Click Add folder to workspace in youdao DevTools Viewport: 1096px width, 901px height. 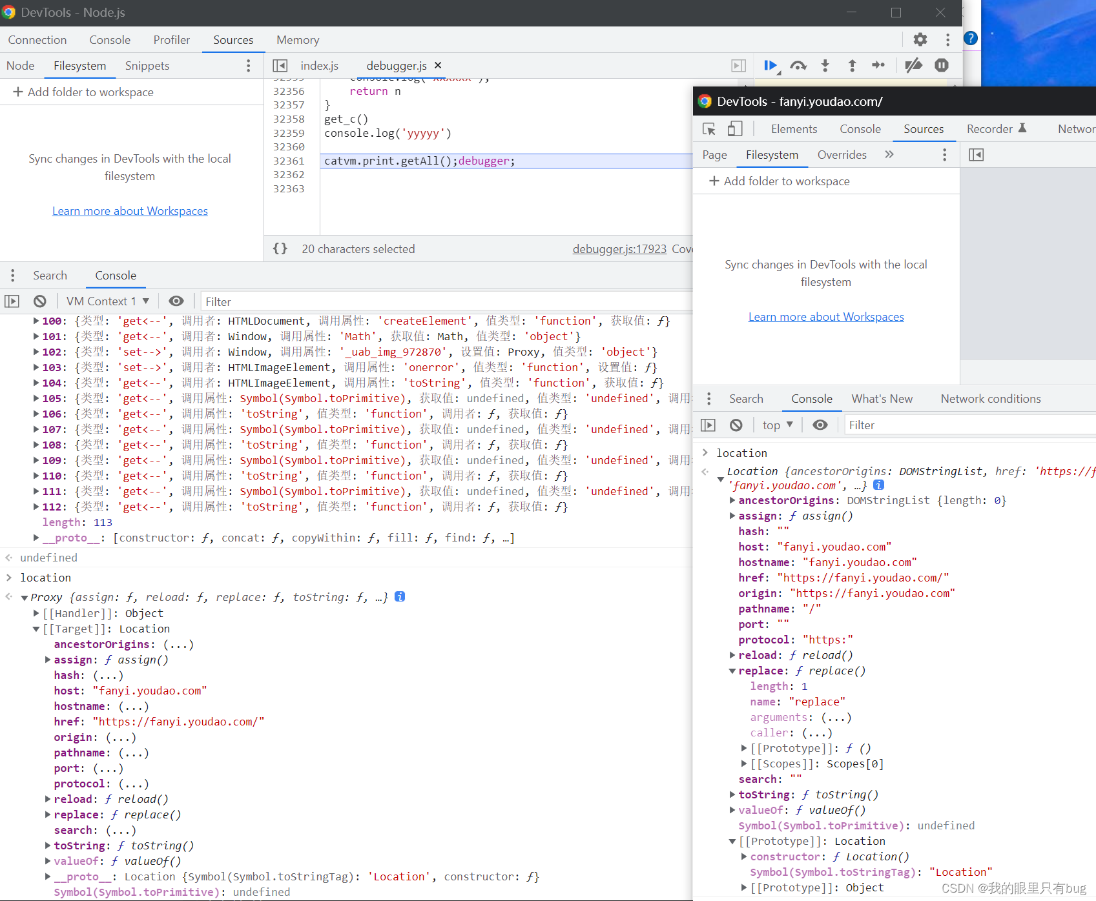click(x=780, y=181)
